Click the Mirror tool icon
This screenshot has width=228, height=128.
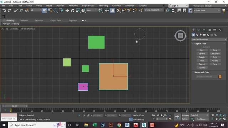[x=167, y=10]
